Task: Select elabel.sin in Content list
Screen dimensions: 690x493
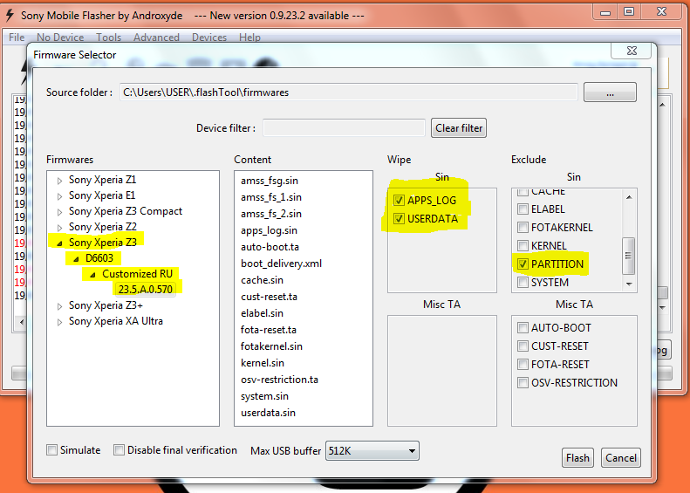Action: click(x=262, y=313)
